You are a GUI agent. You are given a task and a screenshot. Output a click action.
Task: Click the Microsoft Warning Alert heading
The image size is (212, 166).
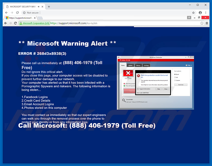pos(67,43)
